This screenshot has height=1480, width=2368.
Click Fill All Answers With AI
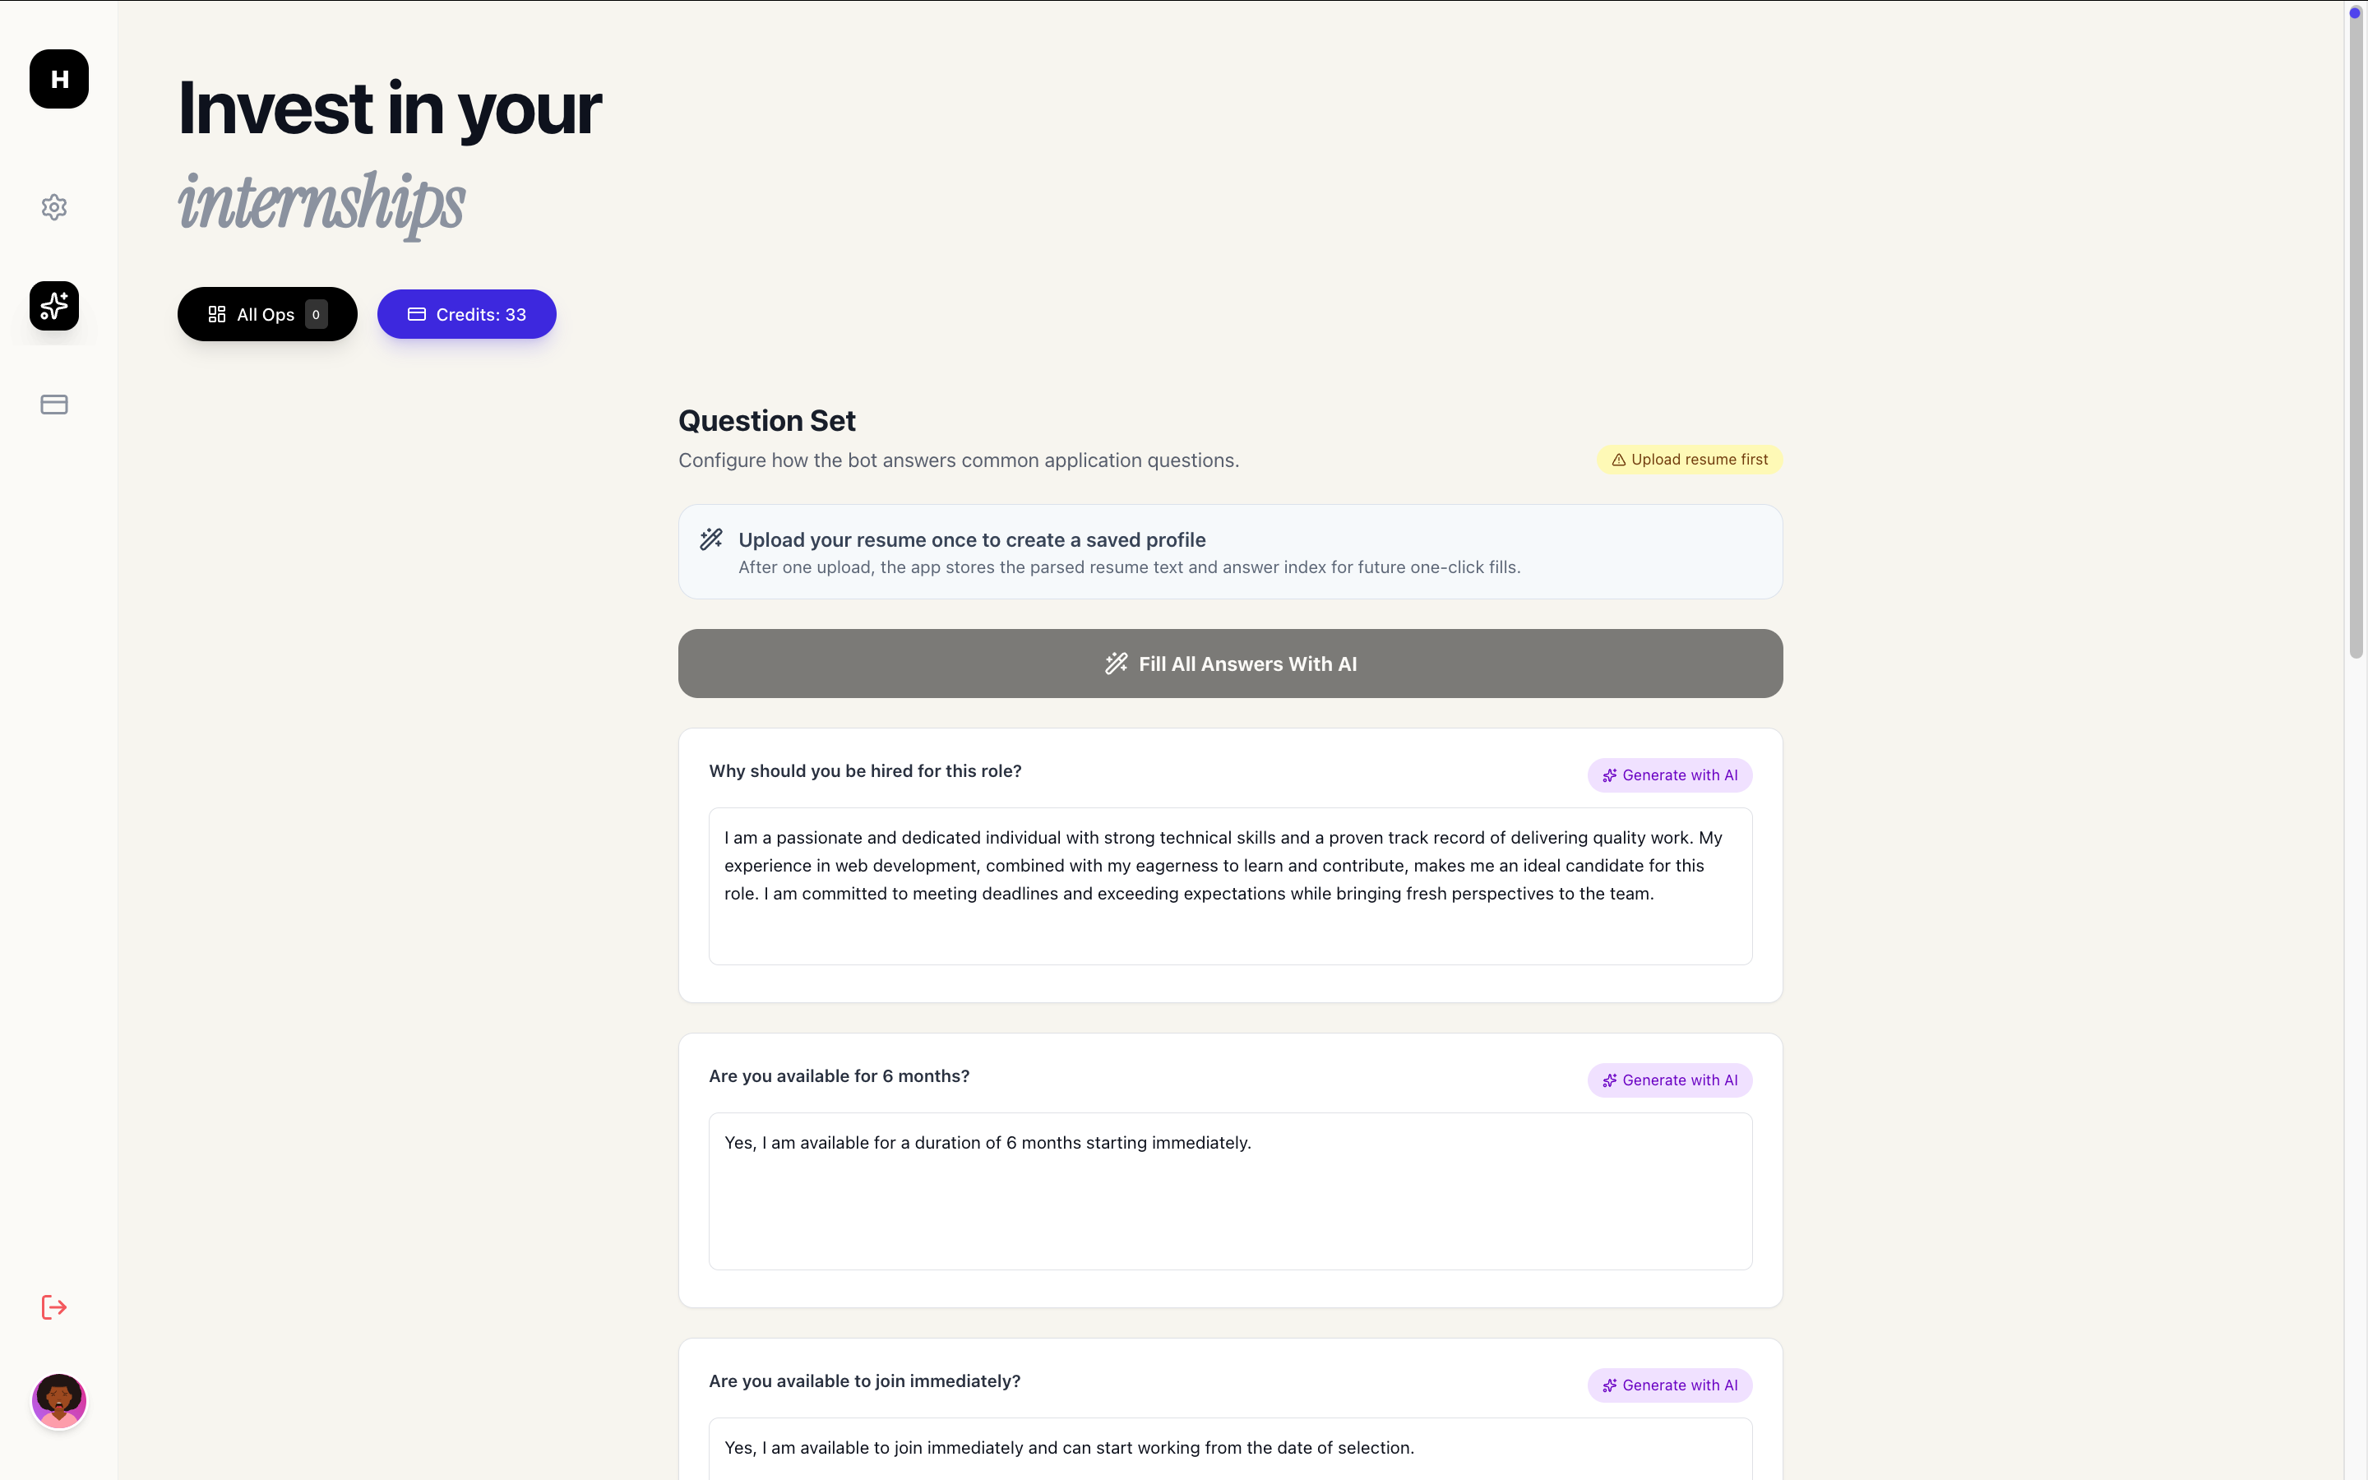pos(1230,664)
